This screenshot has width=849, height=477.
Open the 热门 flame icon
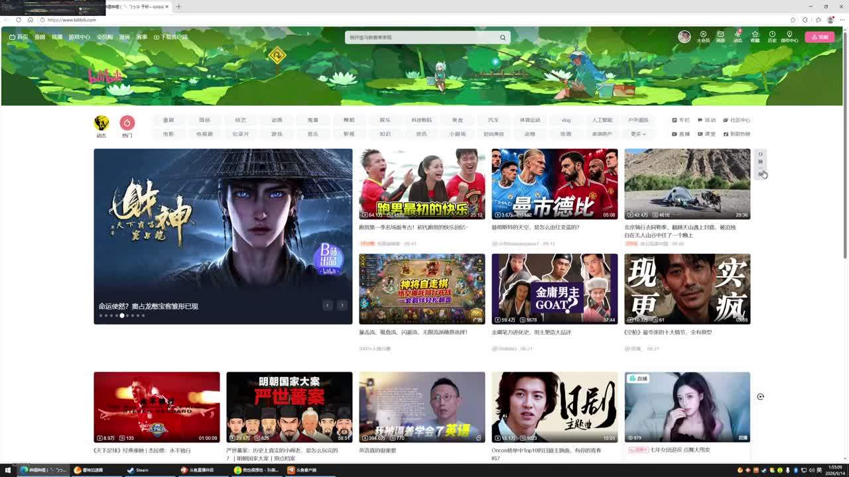point(127,123)
